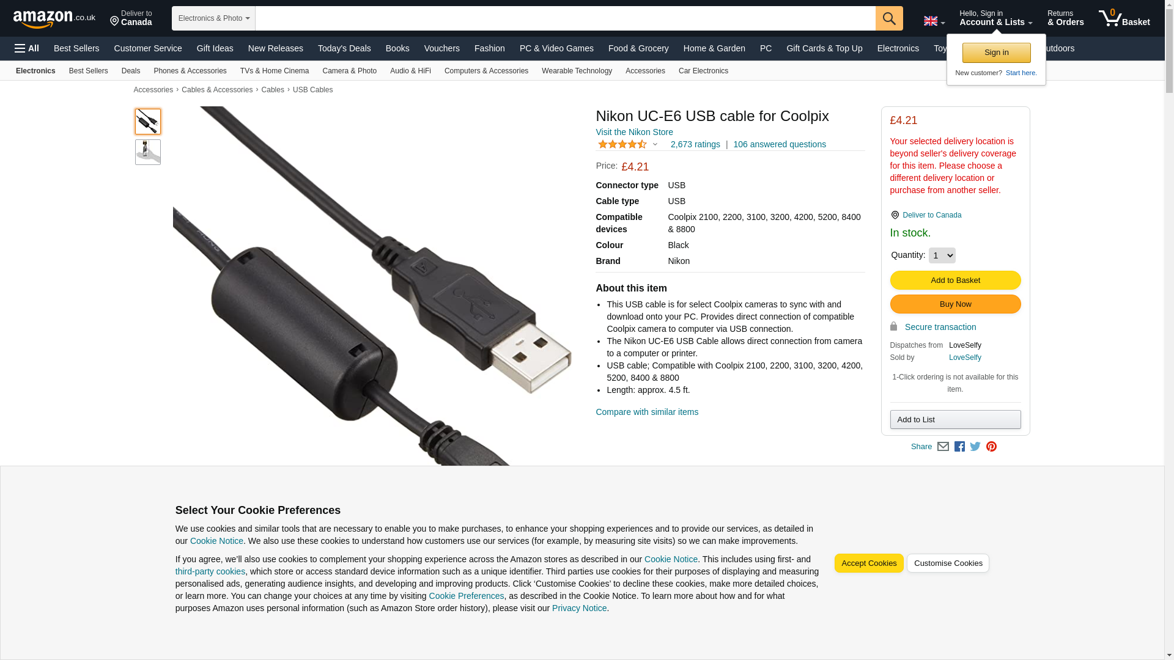Viewport: 1174px width, 660px height.
Task: Go to Amazon.co.uk home logo
Action: click(54, 18)
